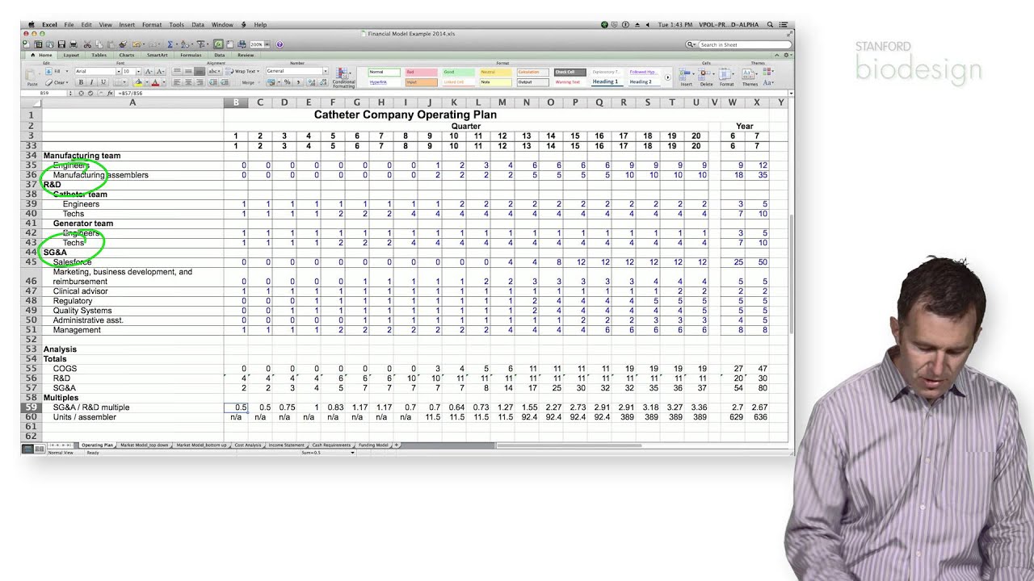Click the Increase Font Size icon
Viewport: 1034px width, 581px height.
coord(149,71)
